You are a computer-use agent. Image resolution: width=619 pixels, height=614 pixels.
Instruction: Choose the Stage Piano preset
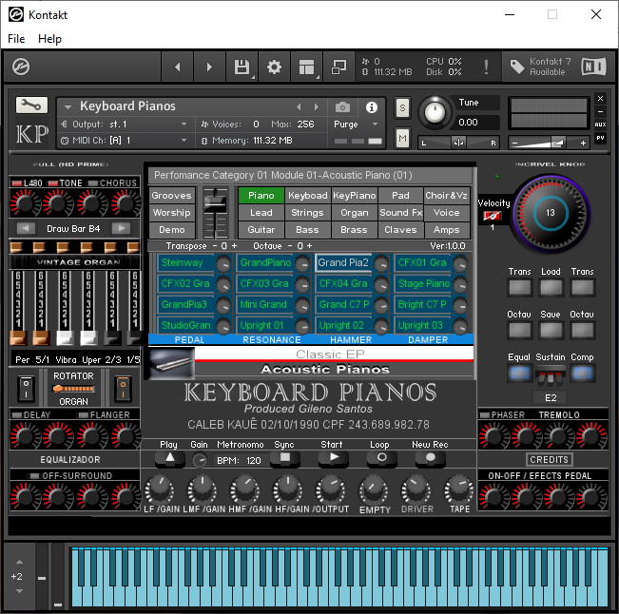tap(423, 284)
